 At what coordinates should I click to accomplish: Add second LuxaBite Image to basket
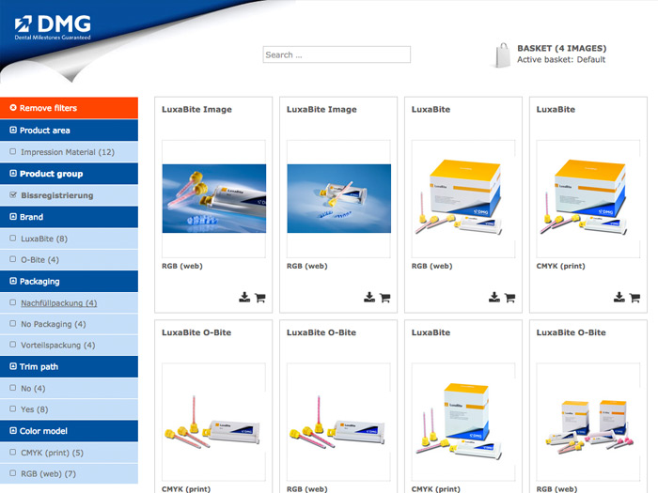coord(385,298)
